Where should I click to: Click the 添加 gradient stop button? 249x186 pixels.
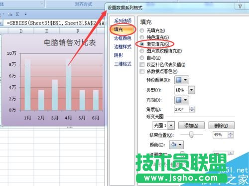(191, 125)
